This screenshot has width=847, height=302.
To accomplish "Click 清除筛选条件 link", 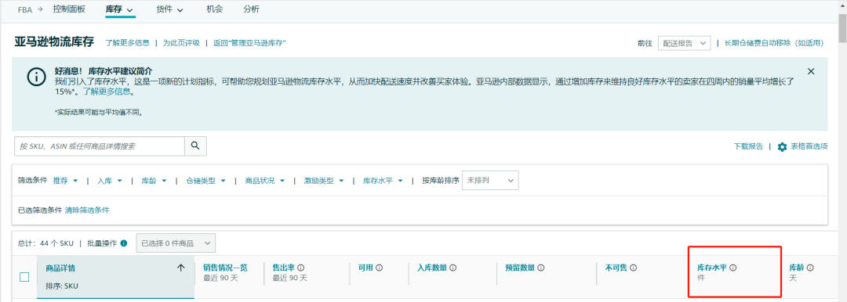I will [87, 210].
